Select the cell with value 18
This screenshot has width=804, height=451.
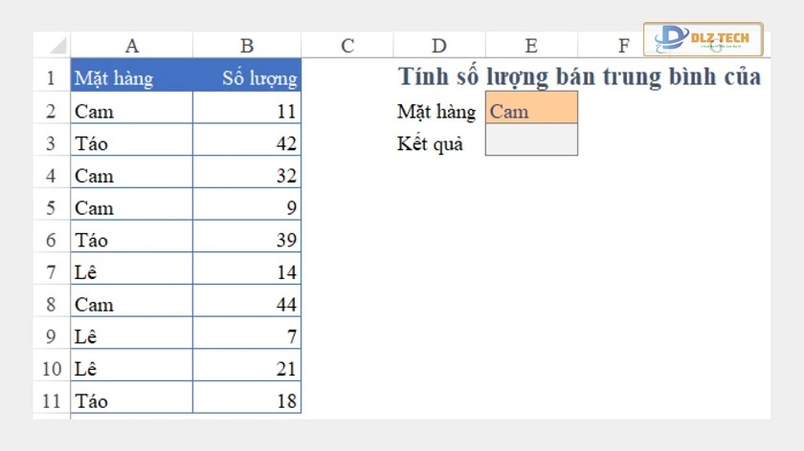247,400
